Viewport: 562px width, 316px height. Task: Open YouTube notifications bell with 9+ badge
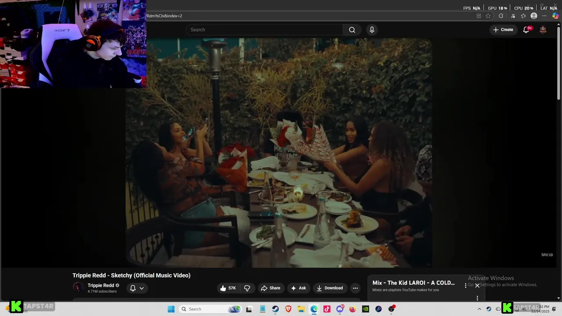(x=526, y=30)
